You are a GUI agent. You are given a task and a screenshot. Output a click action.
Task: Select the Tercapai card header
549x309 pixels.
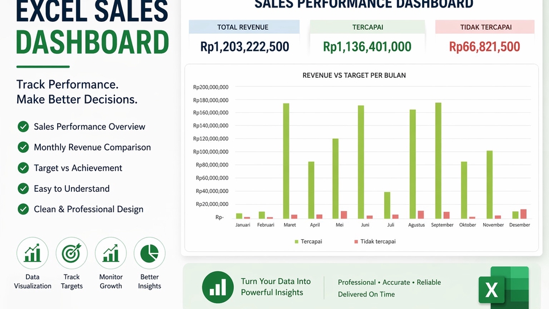(x=367, y=27)
